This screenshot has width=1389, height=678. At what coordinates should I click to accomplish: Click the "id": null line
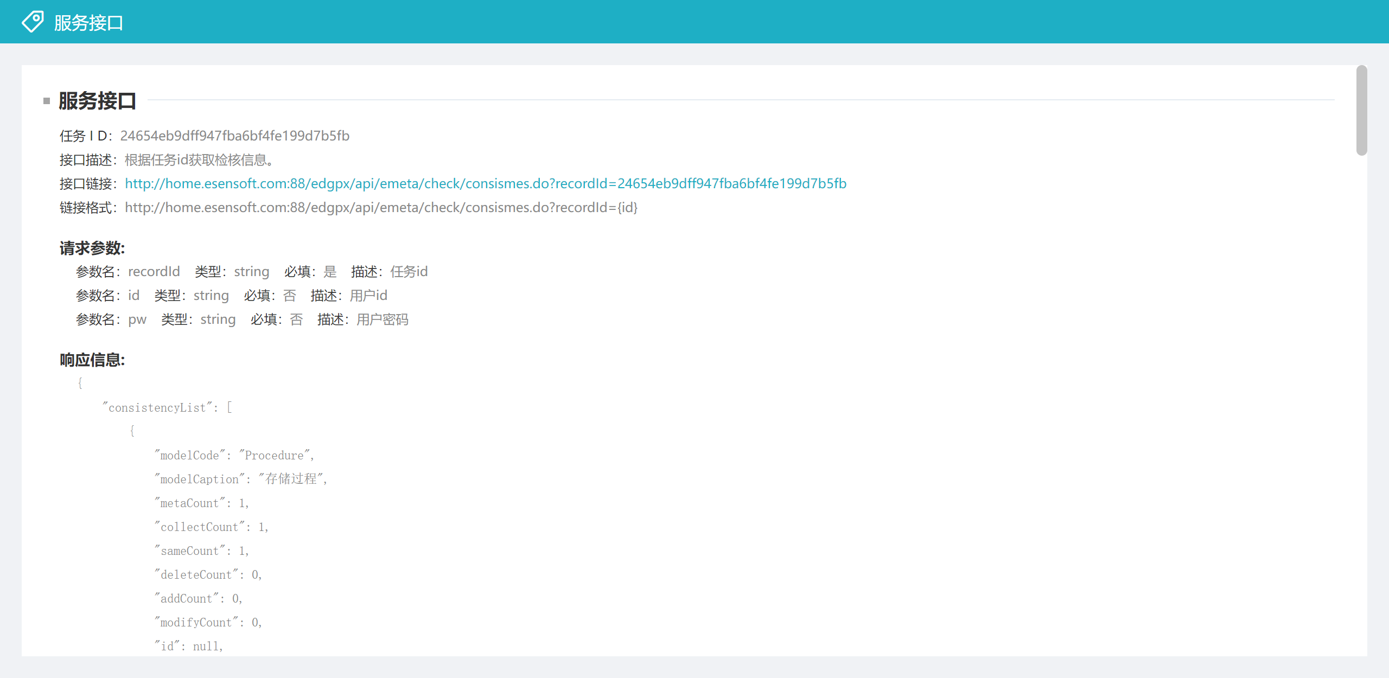pyautogui.click(x=189, y=646)
